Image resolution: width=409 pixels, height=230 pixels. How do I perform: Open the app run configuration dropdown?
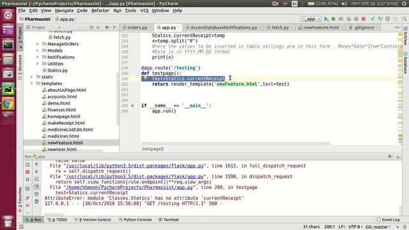pos(311,19)
